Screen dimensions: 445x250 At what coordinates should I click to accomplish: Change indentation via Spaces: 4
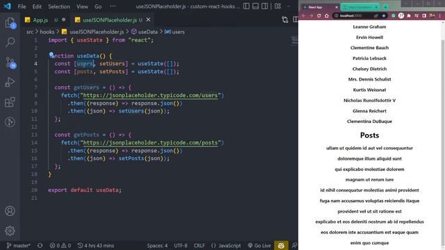pyautogui.click(x=157, y=245)
